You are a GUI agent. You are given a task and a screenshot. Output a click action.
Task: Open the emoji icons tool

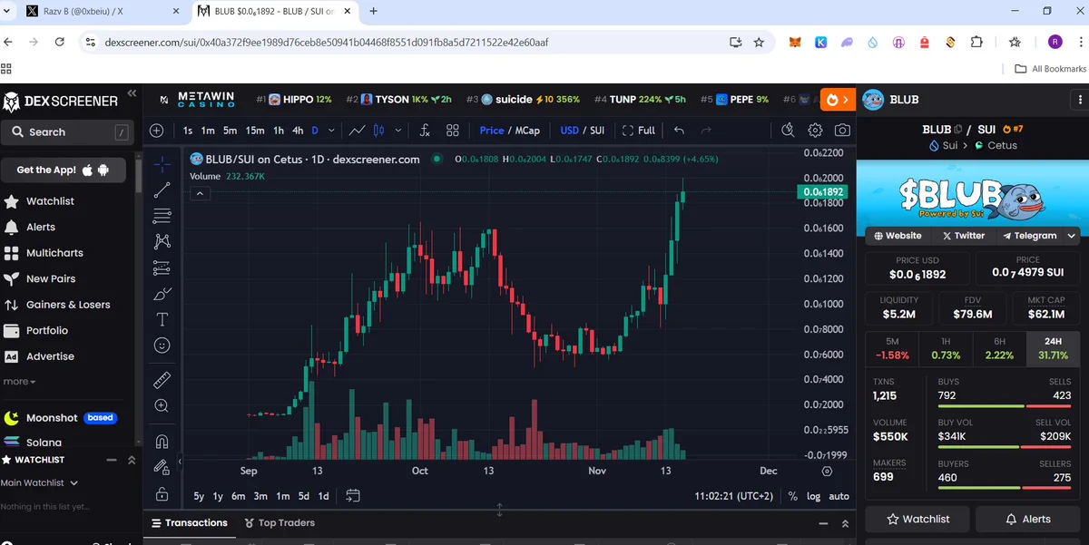coord(162,345)
